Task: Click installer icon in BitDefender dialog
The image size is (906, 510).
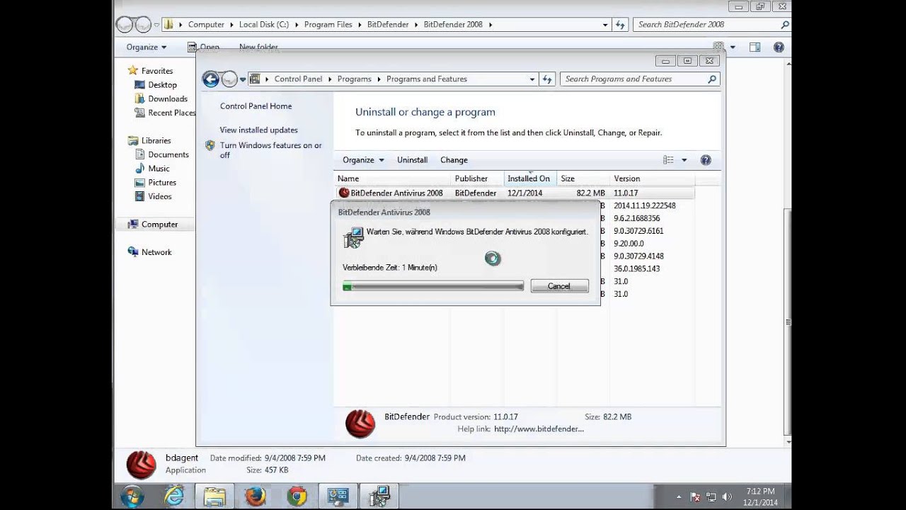Action: click(x=353, y=238)
